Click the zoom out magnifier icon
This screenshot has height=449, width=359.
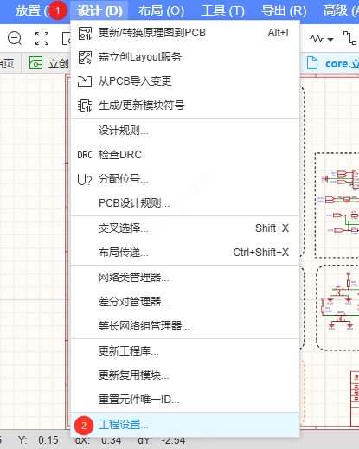pos(15,38)
